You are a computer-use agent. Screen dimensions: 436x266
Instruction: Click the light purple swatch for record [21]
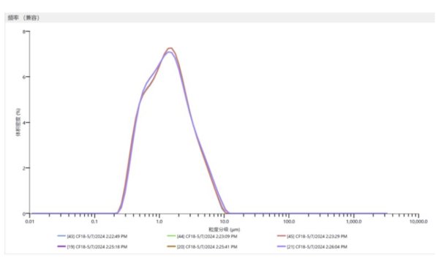(282, 246)
